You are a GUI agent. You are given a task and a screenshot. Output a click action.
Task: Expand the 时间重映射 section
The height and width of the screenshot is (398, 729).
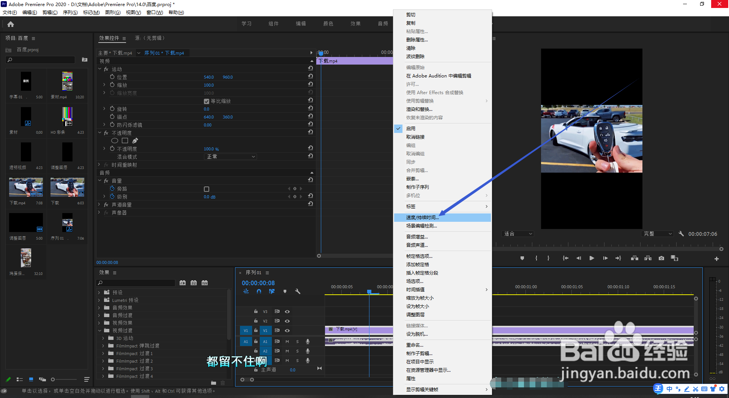point(100,165)
